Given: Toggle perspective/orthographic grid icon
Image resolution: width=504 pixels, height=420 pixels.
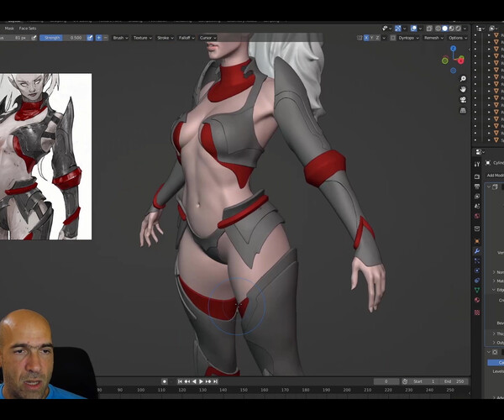Looking at the screenshot, I should (x=463, y=111).
